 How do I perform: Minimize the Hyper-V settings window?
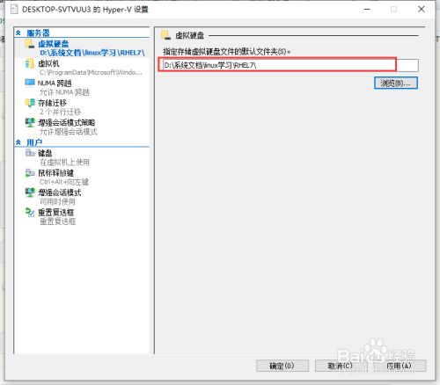(x=367, y=10)
